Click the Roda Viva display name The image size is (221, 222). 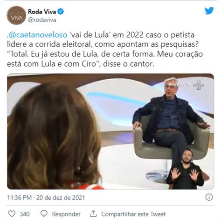[42, 12]
